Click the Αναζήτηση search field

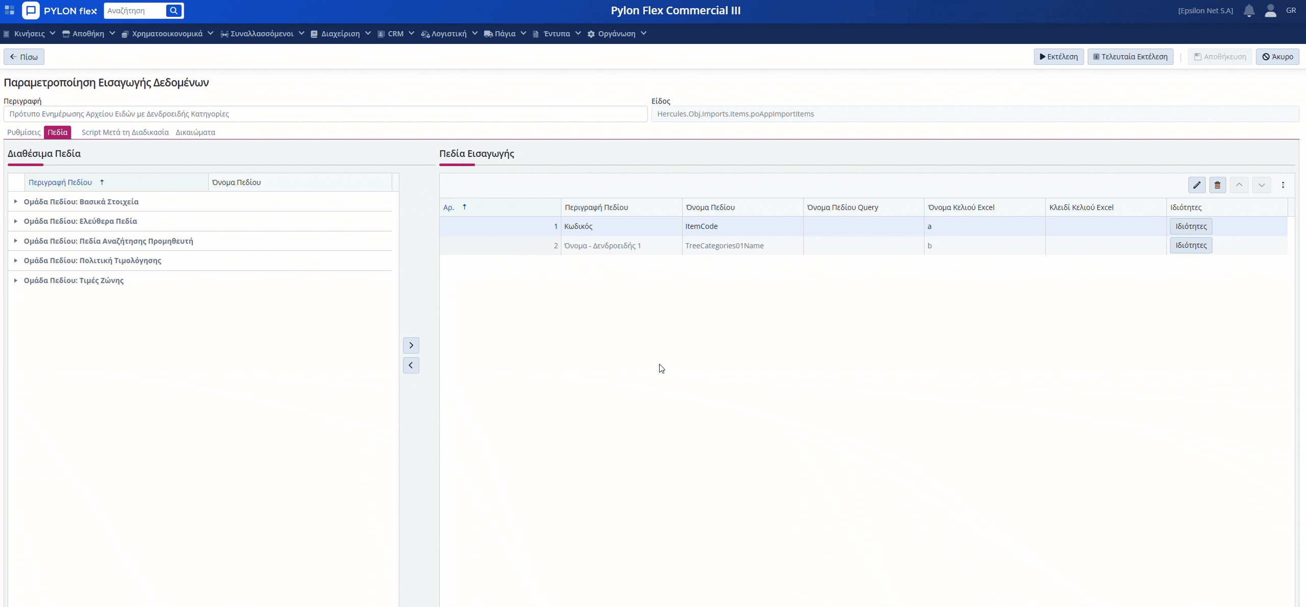pos(135,11)
